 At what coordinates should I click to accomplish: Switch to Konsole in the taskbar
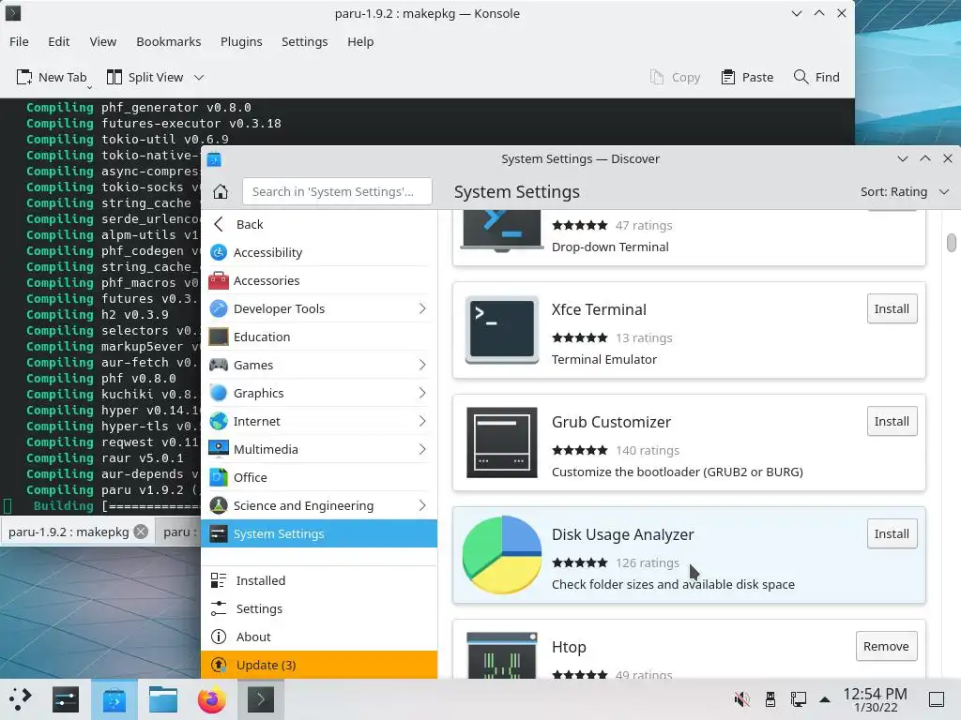261,699
